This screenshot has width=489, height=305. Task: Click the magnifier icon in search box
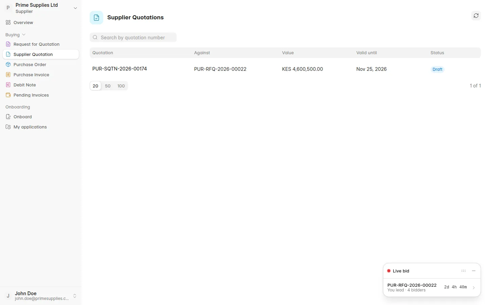pyautogui.click(x=95, y=38)
